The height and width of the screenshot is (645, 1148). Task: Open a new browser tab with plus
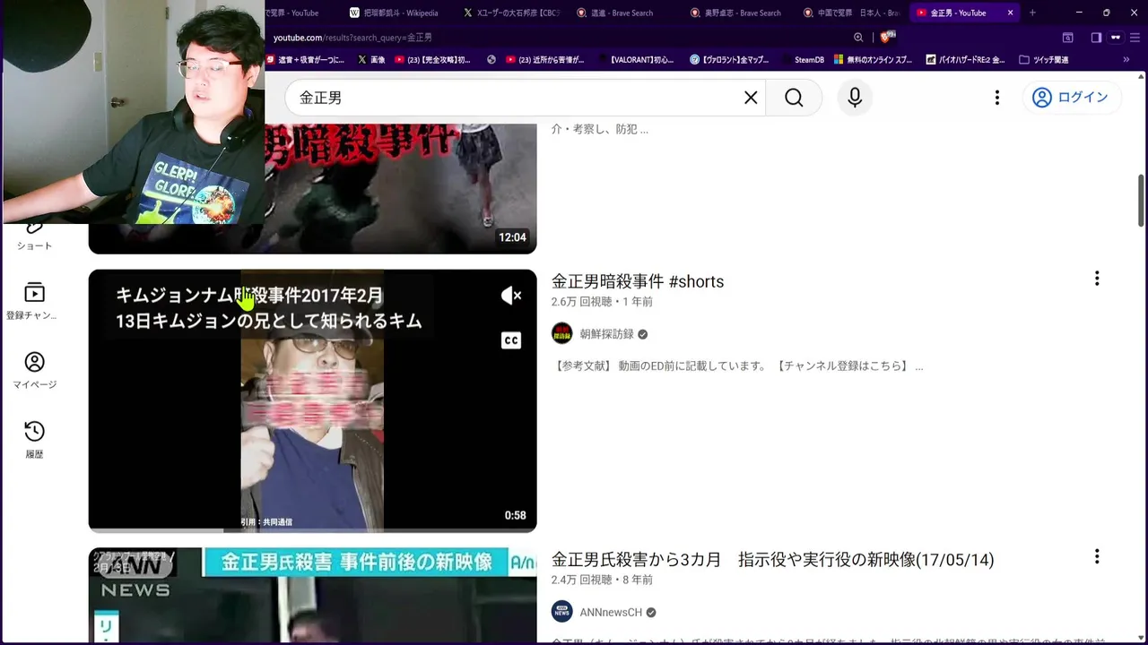pyautogui.click(x=1032, y=13)
